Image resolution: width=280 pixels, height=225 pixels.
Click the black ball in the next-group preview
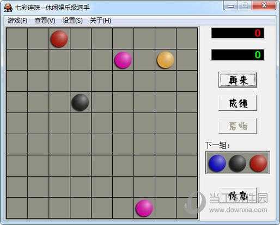pos(238,163)
